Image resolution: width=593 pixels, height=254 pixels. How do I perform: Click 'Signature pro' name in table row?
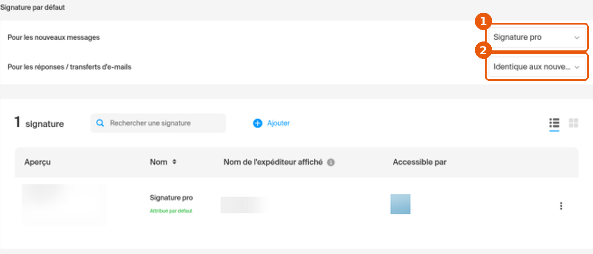point(171,198)
